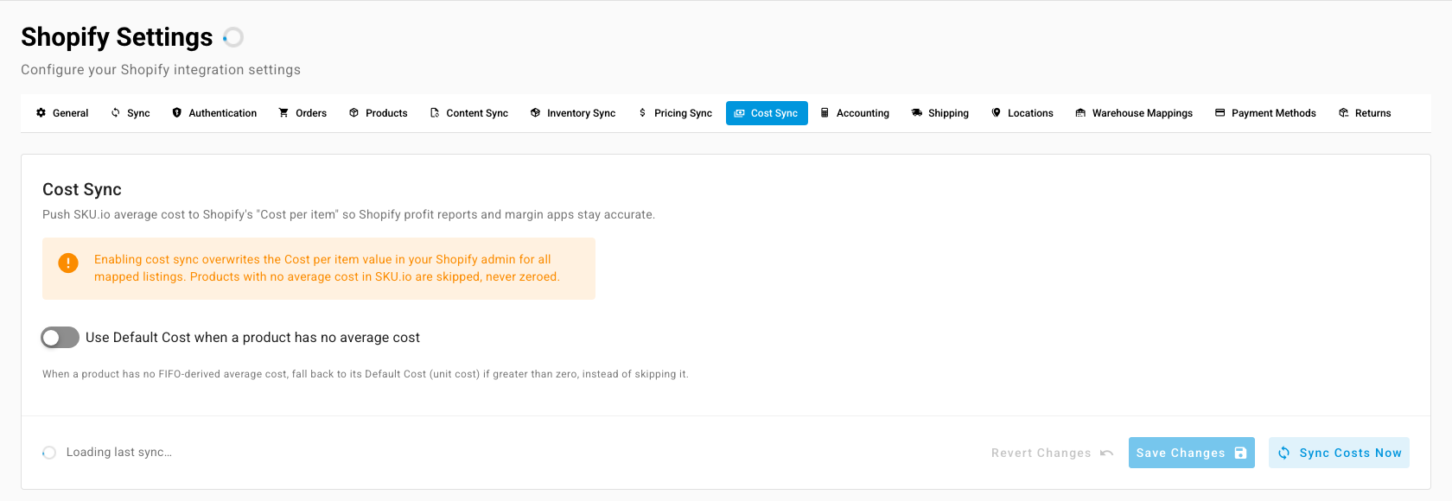Click the undo arrow icon beside Revert Changes
The width and height of the screenshot is (1452, 501).
click(x=1106, y=453)
